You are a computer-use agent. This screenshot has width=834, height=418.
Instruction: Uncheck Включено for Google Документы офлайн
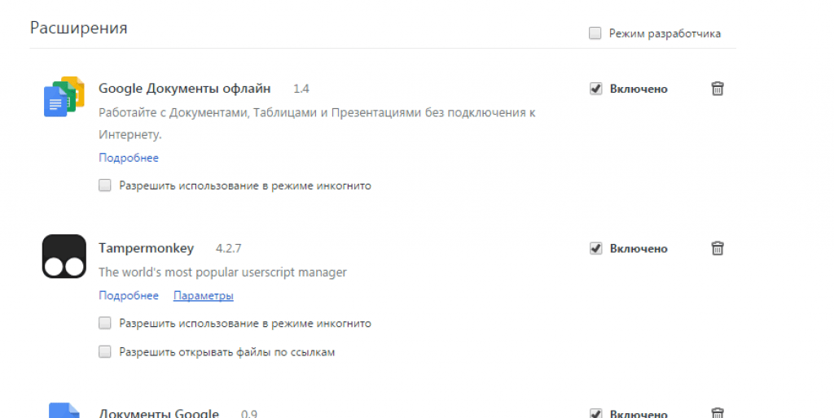[595, 89]
